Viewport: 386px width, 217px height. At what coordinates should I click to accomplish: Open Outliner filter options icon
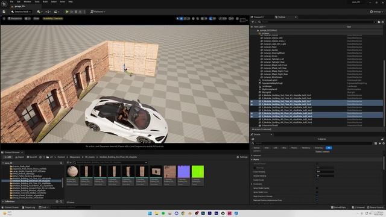253,22
